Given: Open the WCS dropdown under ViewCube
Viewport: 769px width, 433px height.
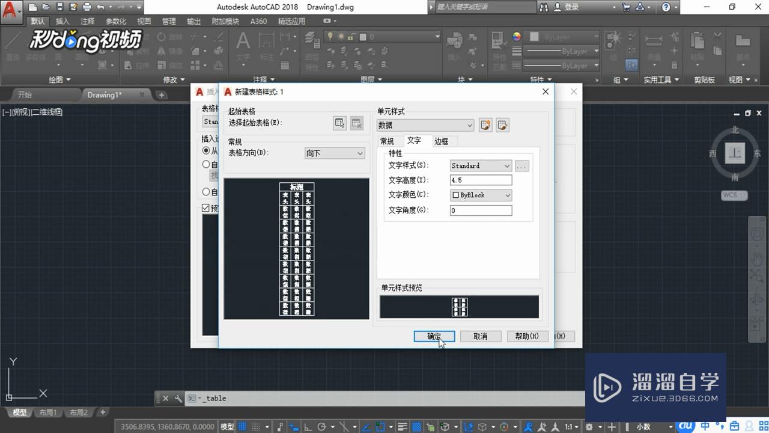Looking at the screenshot, I should pyautogui.click(x=734, y=195).
